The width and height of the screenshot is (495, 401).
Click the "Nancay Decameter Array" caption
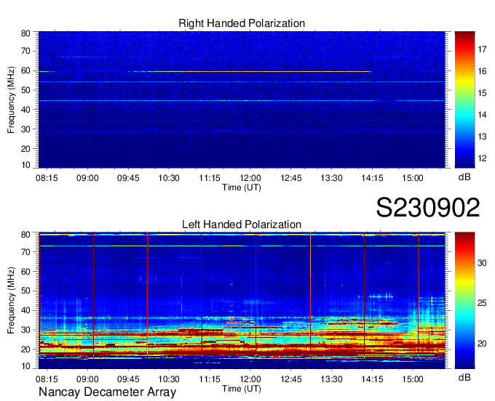(x=107, y=392)
